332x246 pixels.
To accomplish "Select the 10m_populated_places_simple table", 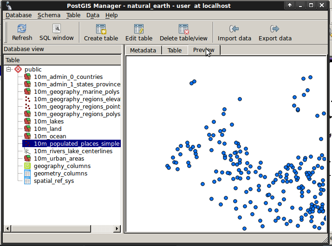I will 77,143.
